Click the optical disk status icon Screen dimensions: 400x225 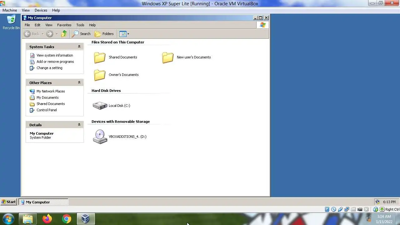click(x=333, y=209)
